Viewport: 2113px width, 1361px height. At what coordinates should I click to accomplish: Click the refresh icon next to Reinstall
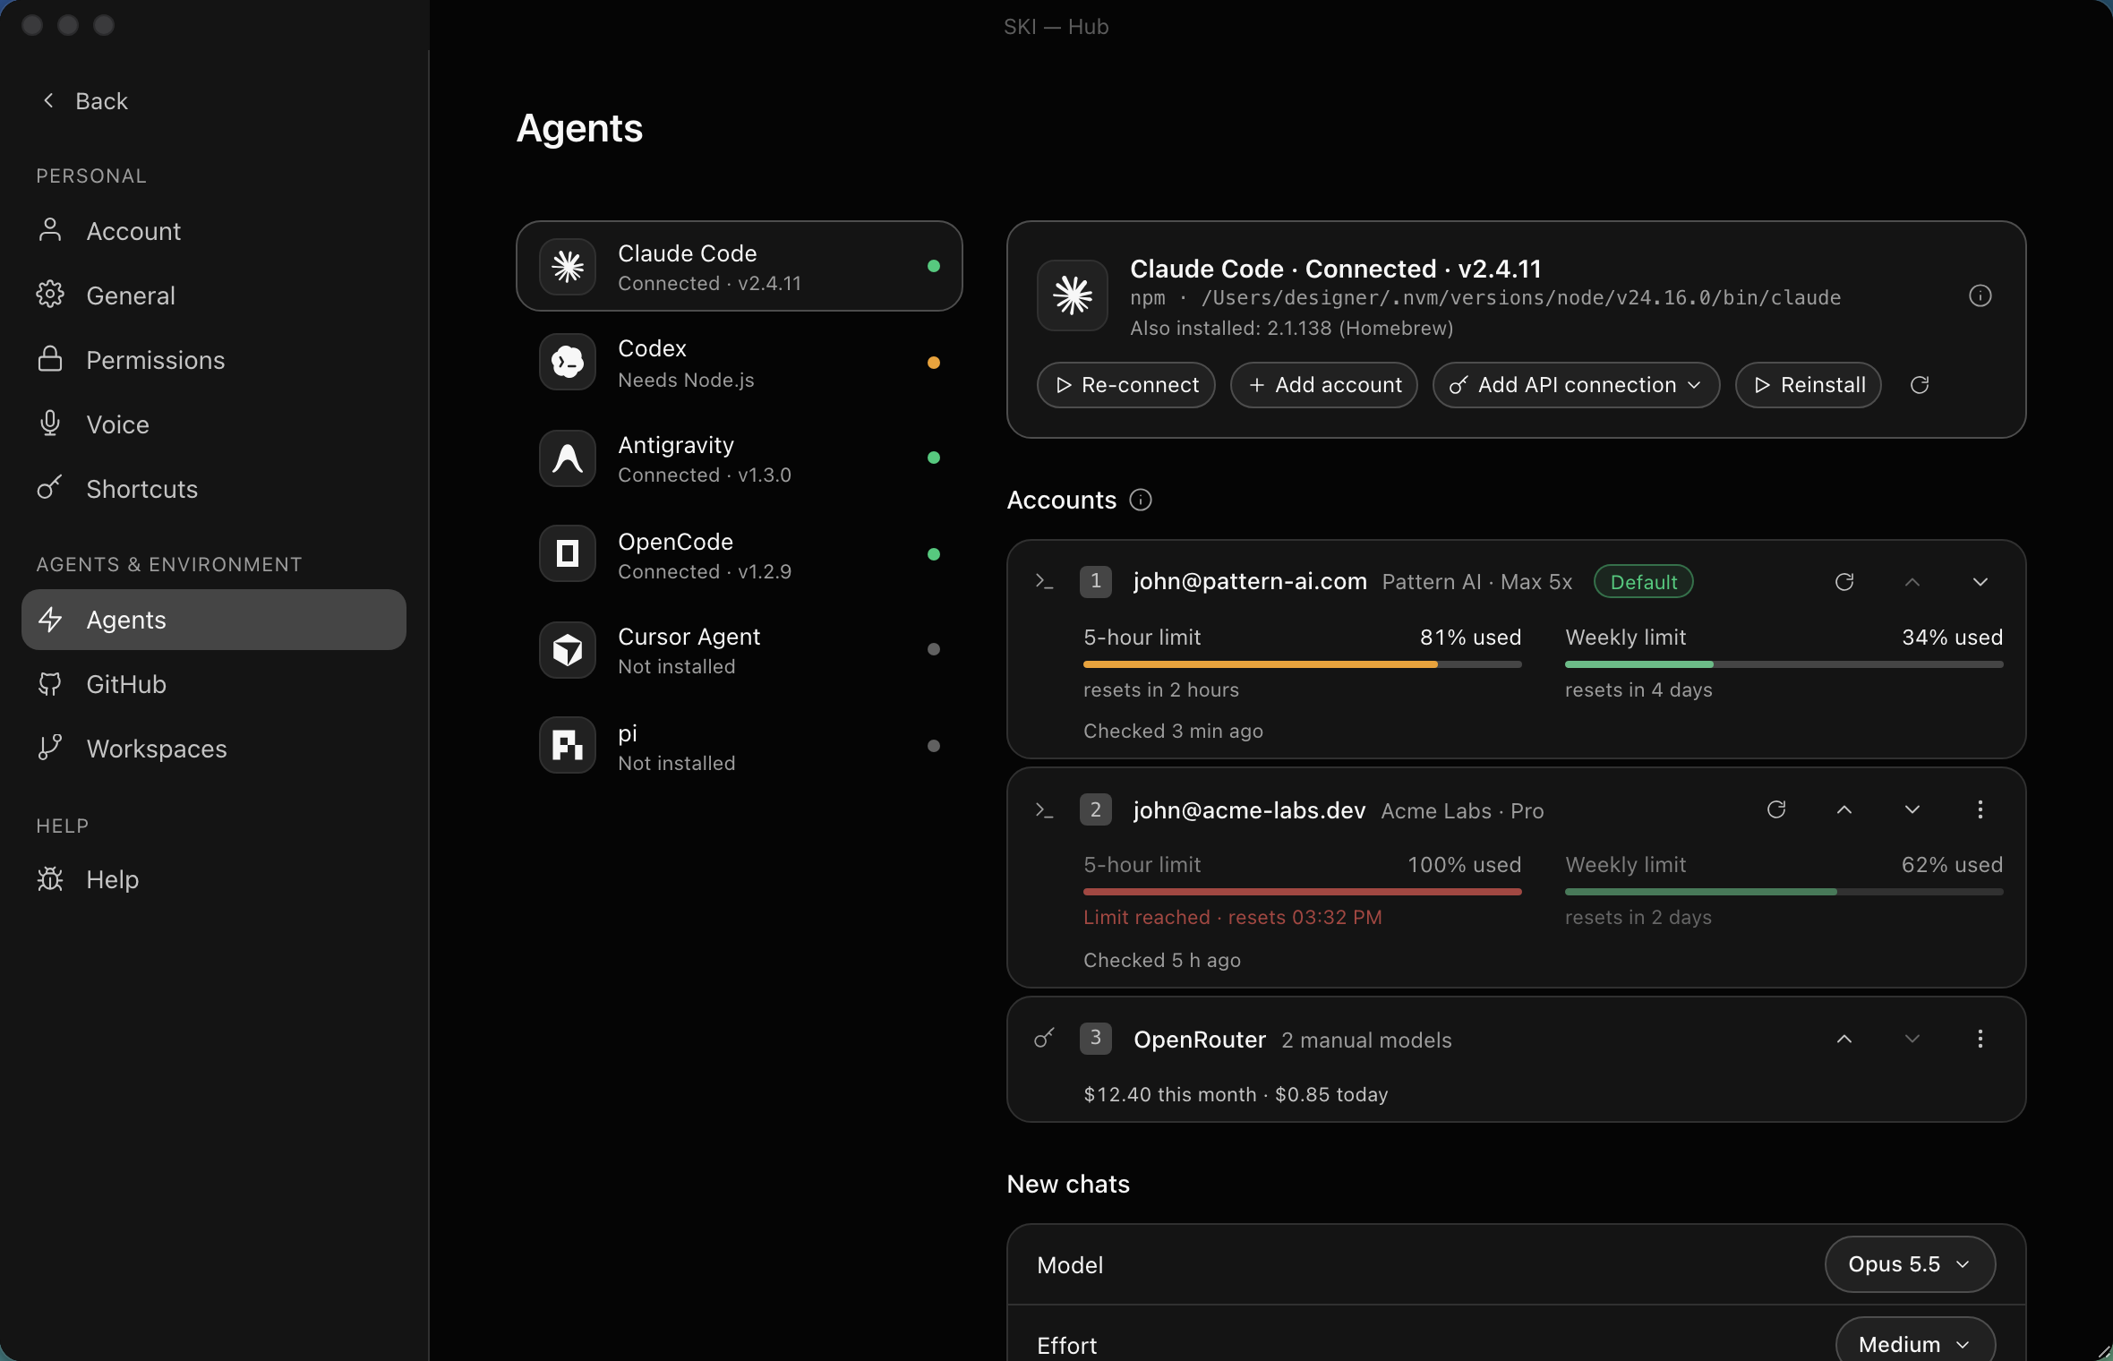[x=1920, y=385]
